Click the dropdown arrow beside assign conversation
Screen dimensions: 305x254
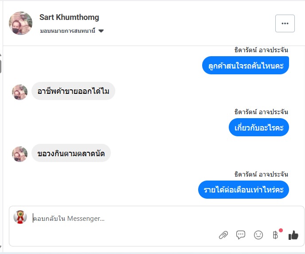(x=101, y=31)
